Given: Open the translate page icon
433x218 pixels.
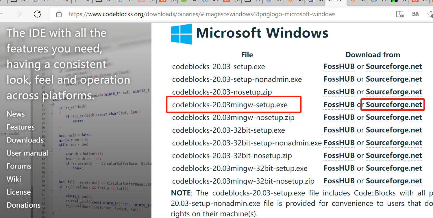Looking at the screenshot, I should [x=415, y=14].
